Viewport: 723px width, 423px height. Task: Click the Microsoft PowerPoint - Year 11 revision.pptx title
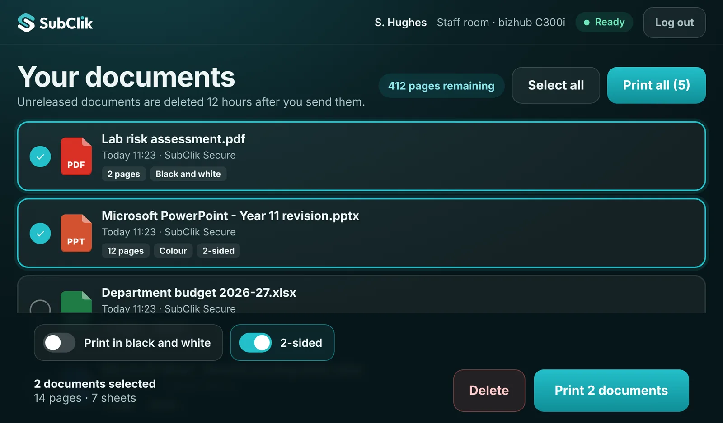point(230,216)
